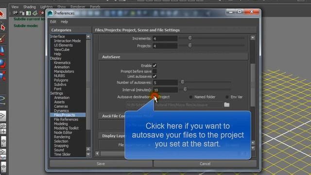
Task: Click settings pane scrollbar up arrow
Action: click(253, 37)
